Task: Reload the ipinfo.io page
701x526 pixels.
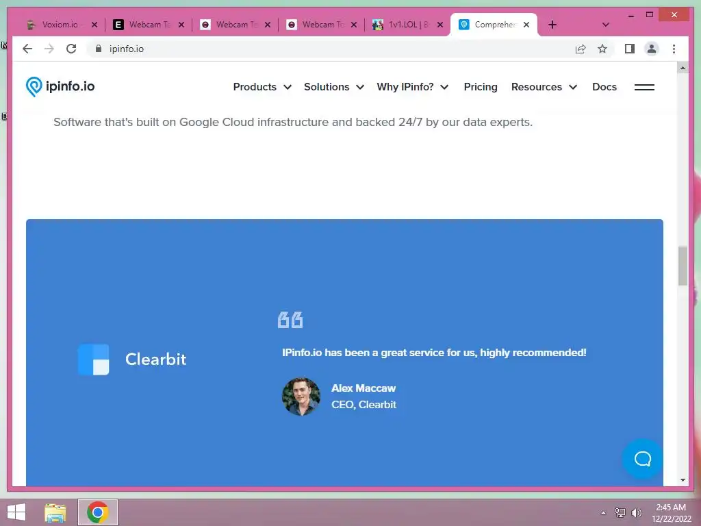Action: [x=71, y=49]
